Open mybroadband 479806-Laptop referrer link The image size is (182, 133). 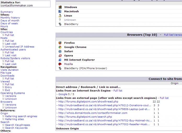pos(104,109)
